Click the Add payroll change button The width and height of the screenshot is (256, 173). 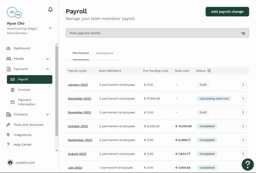pyautogui.click(x=227, y=12)
